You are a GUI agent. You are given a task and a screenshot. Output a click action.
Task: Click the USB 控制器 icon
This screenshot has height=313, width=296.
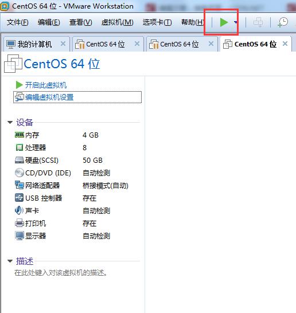click(x=19, y=198)
